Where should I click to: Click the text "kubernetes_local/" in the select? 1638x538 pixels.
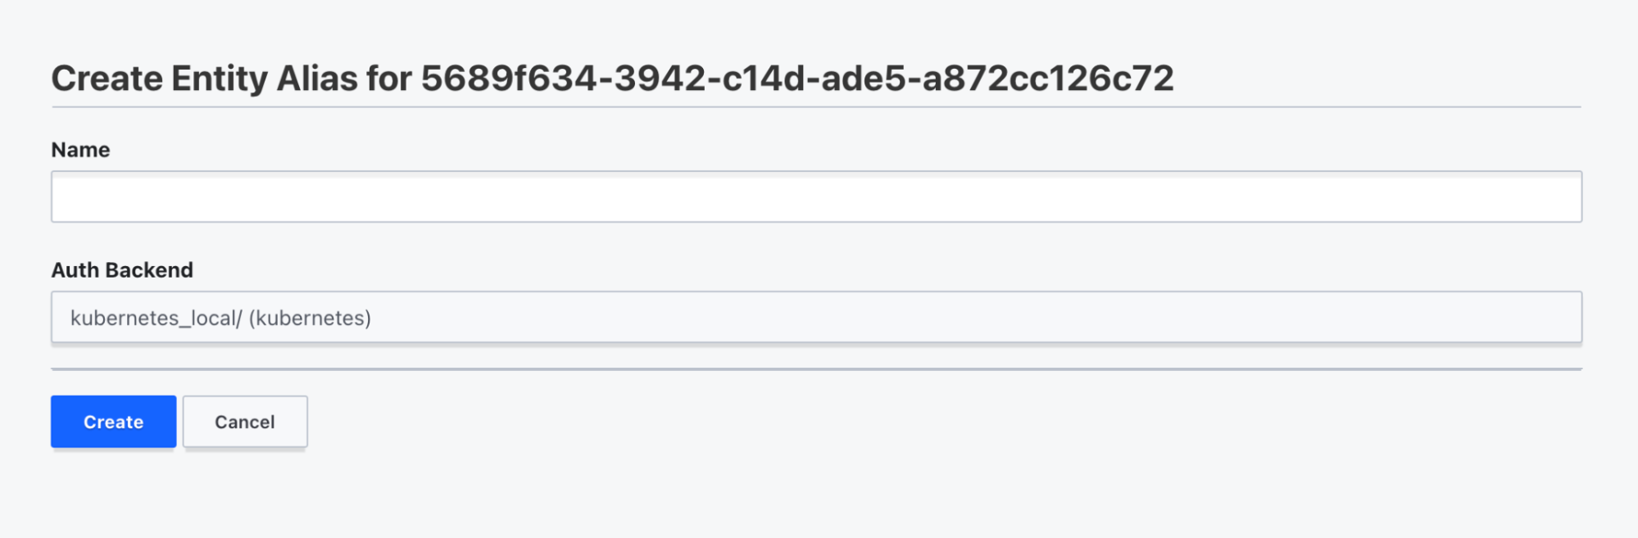click(156, 318)
